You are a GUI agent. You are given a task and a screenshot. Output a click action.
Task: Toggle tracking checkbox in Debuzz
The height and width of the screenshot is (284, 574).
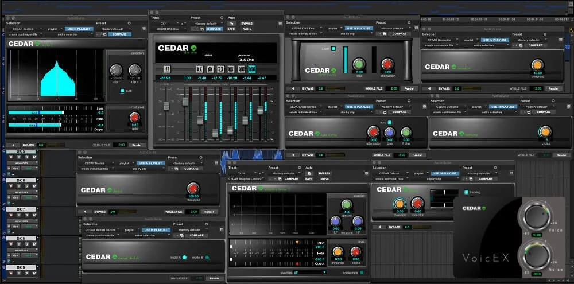(x=466, y=192)
